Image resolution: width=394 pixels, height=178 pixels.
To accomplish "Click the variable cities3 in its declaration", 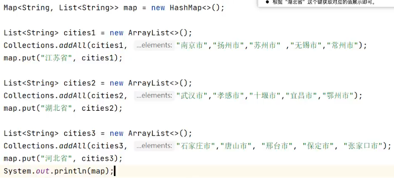I will pos(80,133).
